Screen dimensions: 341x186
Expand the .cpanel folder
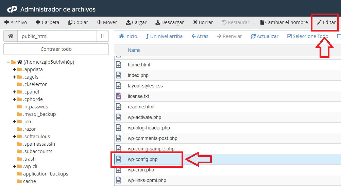point(14,92)
